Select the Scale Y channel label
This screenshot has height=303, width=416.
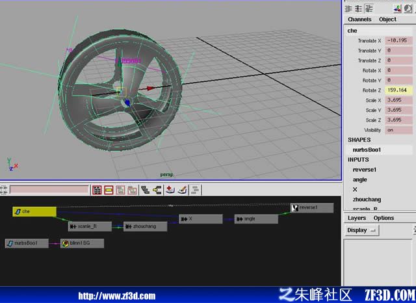[373, 110]
